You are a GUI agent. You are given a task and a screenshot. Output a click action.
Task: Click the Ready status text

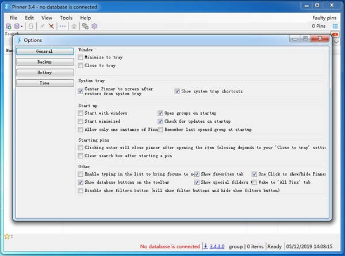click(274, 246)
